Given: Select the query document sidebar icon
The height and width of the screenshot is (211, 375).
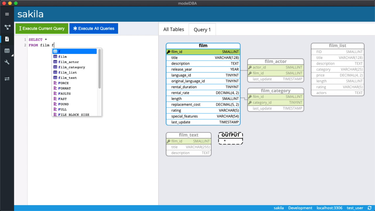Looking at the screenshot, I should [x=7, y=39].
